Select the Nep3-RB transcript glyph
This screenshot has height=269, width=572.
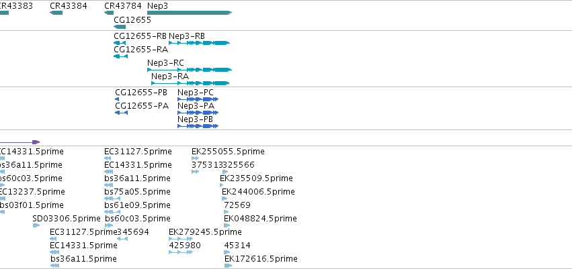(199, 43)
